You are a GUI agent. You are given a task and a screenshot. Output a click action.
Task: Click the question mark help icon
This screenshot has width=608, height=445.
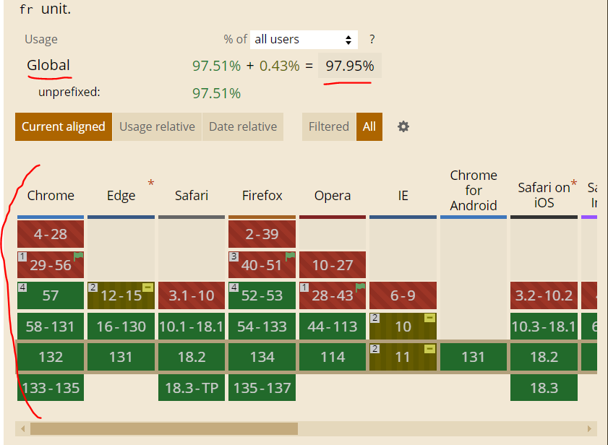[372, 39]
